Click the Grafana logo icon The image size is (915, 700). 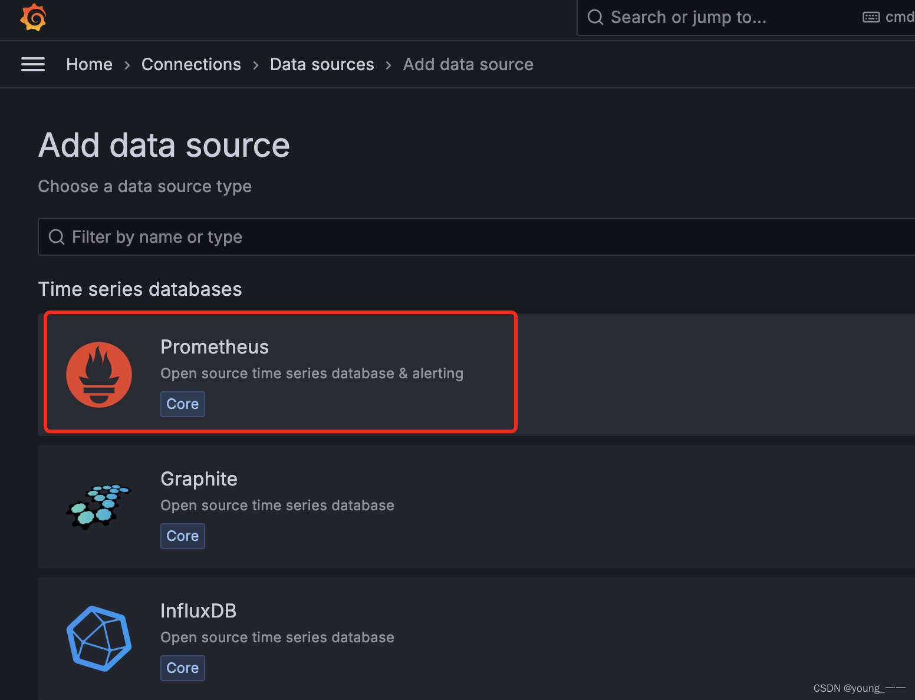pyautogui.click(x=33, y=17)
